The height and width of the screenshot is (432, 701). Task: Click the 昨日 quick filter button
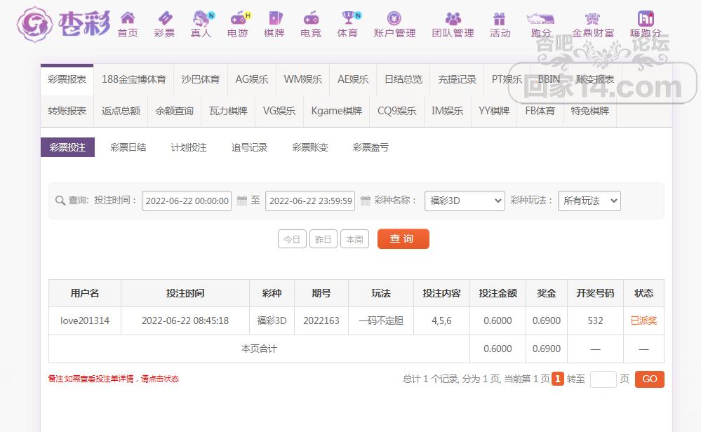(323, 239)
